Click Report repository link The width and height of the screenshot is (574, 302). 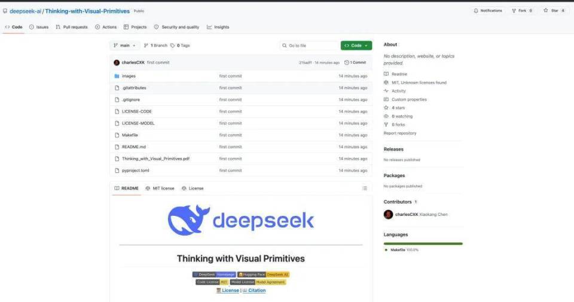pyautogui.click(x=400, y=133)
